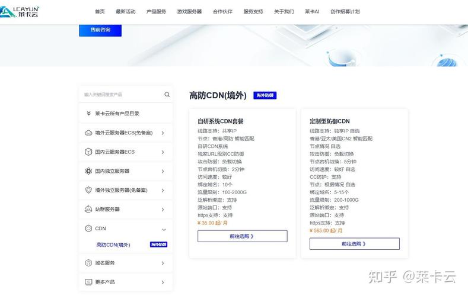Select the 高防CDN(境外) sidebar link
Viewport: 468px width, 296px height.
point(113,244)
